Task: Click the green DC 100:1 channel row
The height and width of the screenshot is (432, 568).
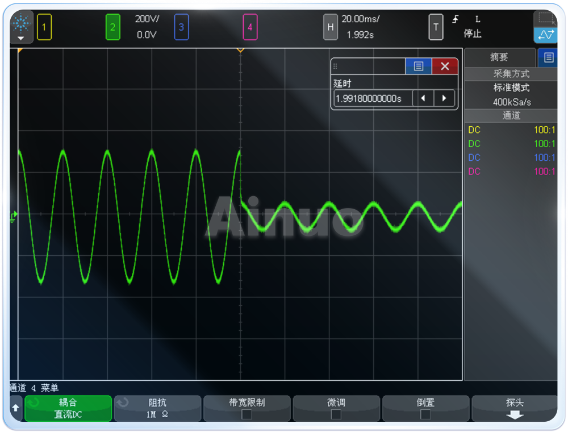Action: click(511, 143)
